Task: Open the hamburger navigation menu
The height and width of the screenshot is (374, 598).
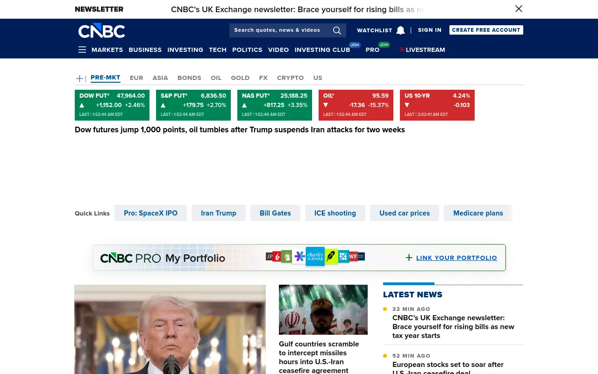Action: 82,50
